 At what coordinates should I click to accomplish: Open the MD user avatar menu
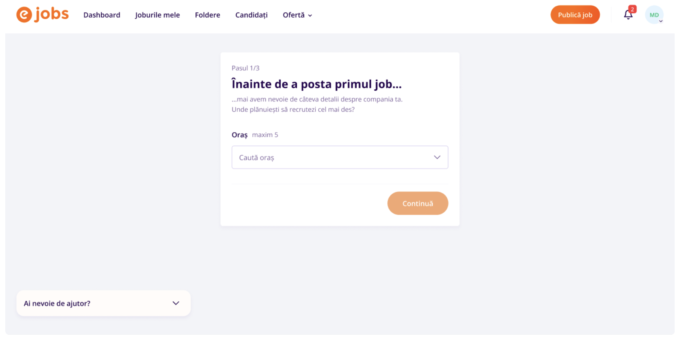[654, 15]
